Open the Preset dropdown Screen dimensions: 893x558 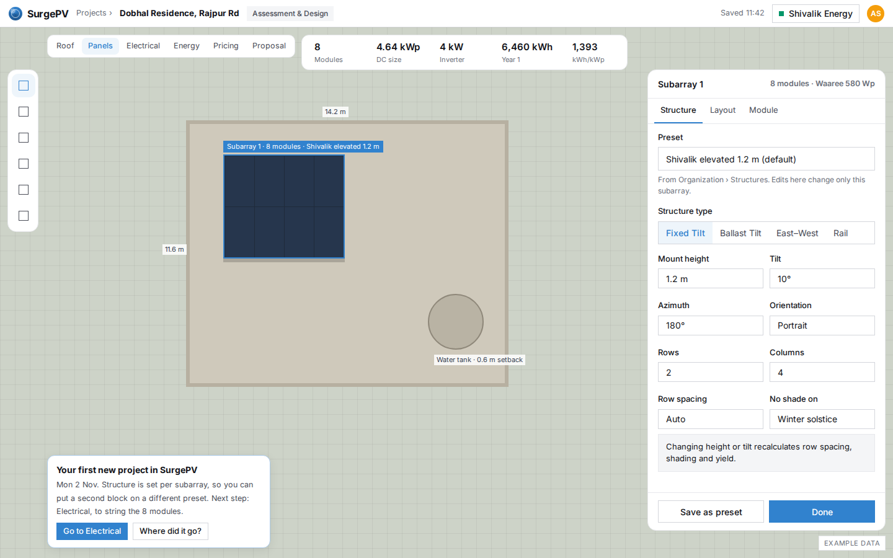click(766, 159)
